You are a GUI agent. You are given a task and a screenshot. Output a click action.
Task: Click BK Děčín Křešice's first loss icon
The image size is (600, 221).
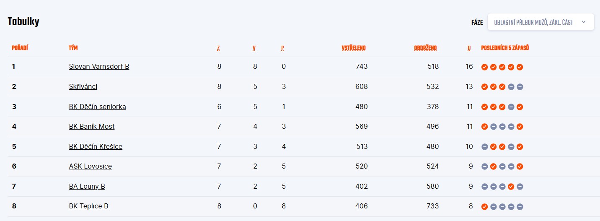[484, 147]
